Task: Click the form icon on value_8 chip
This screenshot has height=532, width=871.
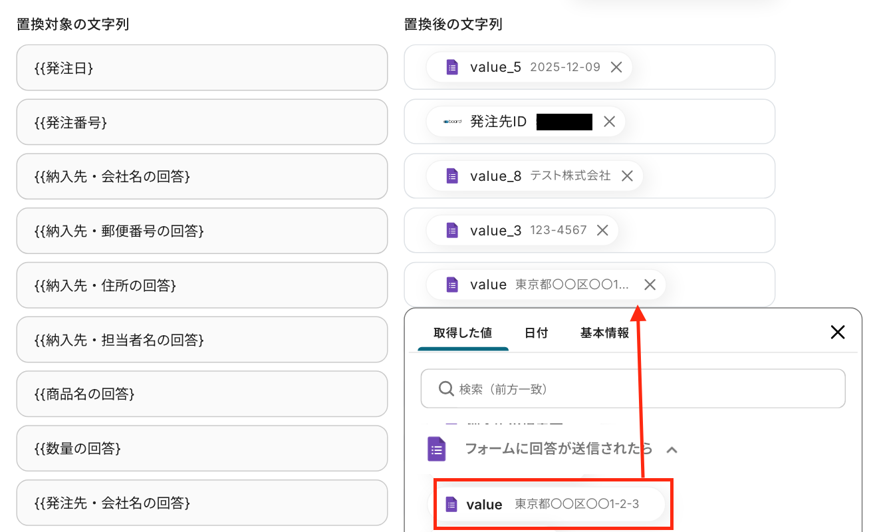Action: 452,176
